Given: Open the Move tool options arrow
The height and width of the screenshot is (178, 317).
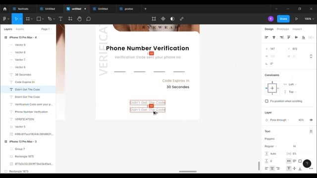Looking at the screenshot, I should pos(21,19).
